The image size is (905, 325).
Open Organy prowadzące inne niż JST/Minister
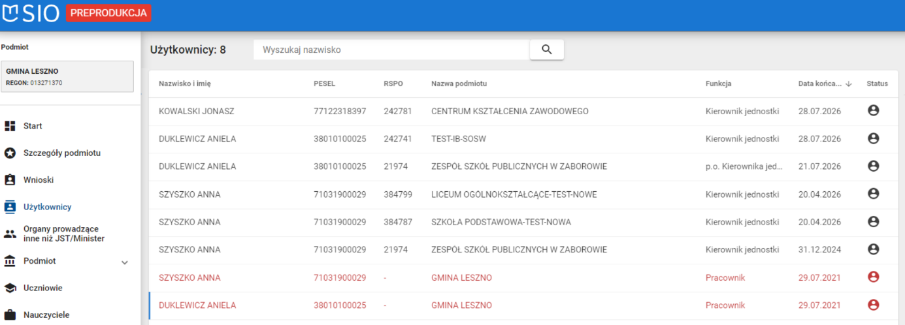coord(63,234)
